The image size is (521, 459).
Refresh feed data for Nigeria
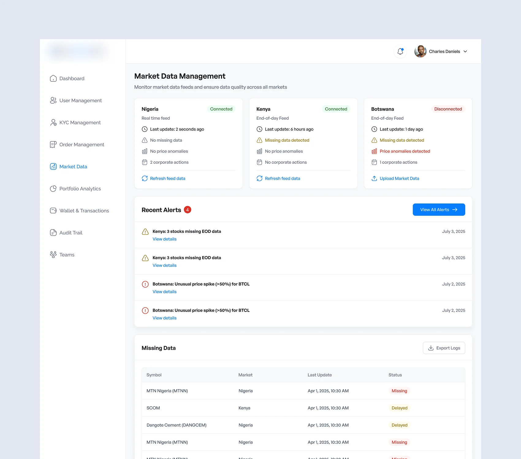168,178
